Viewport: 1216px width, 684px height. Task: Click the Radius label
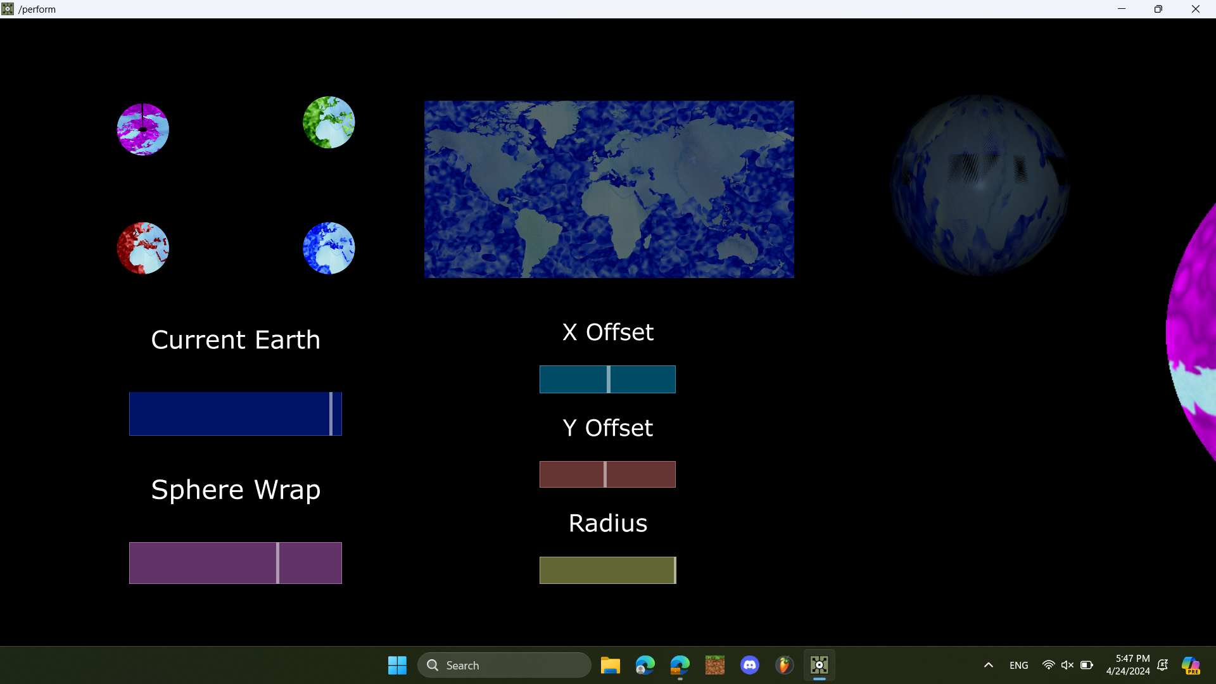coord(608,524)
